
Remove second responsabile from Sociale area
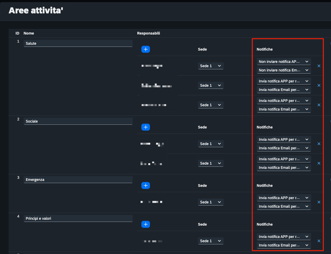coord(319,163)
